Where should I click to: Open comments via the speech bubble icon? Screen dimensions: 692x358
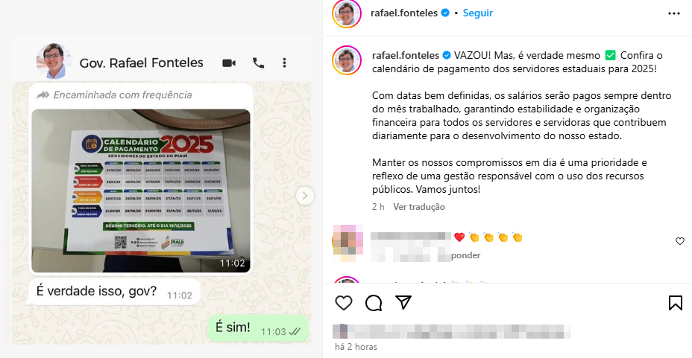click(374, 303)
